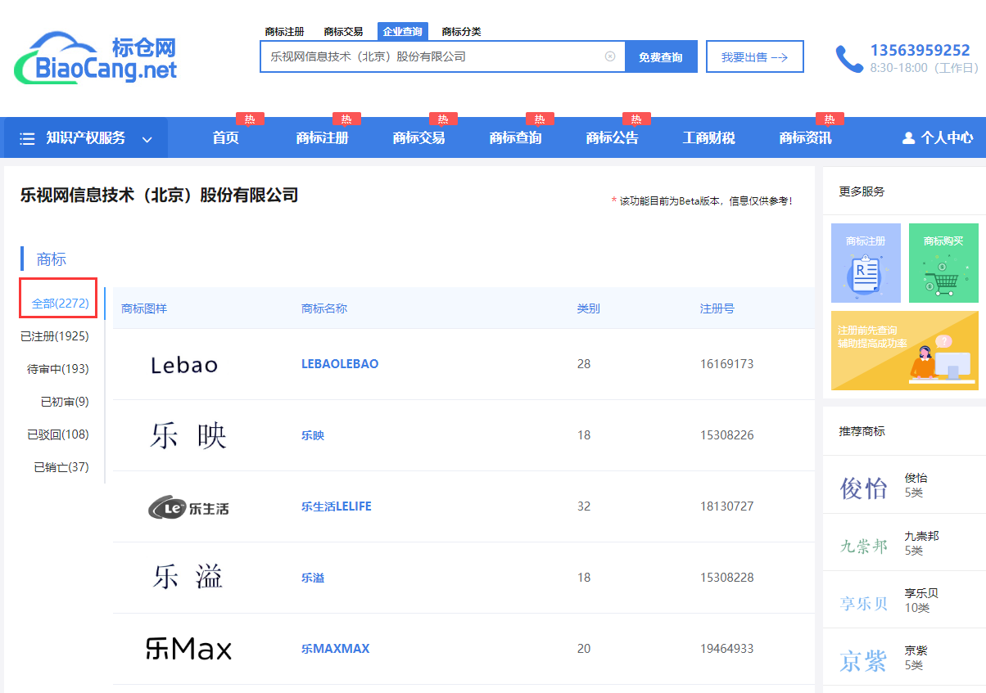Click the company name search field

coord(442,56)
